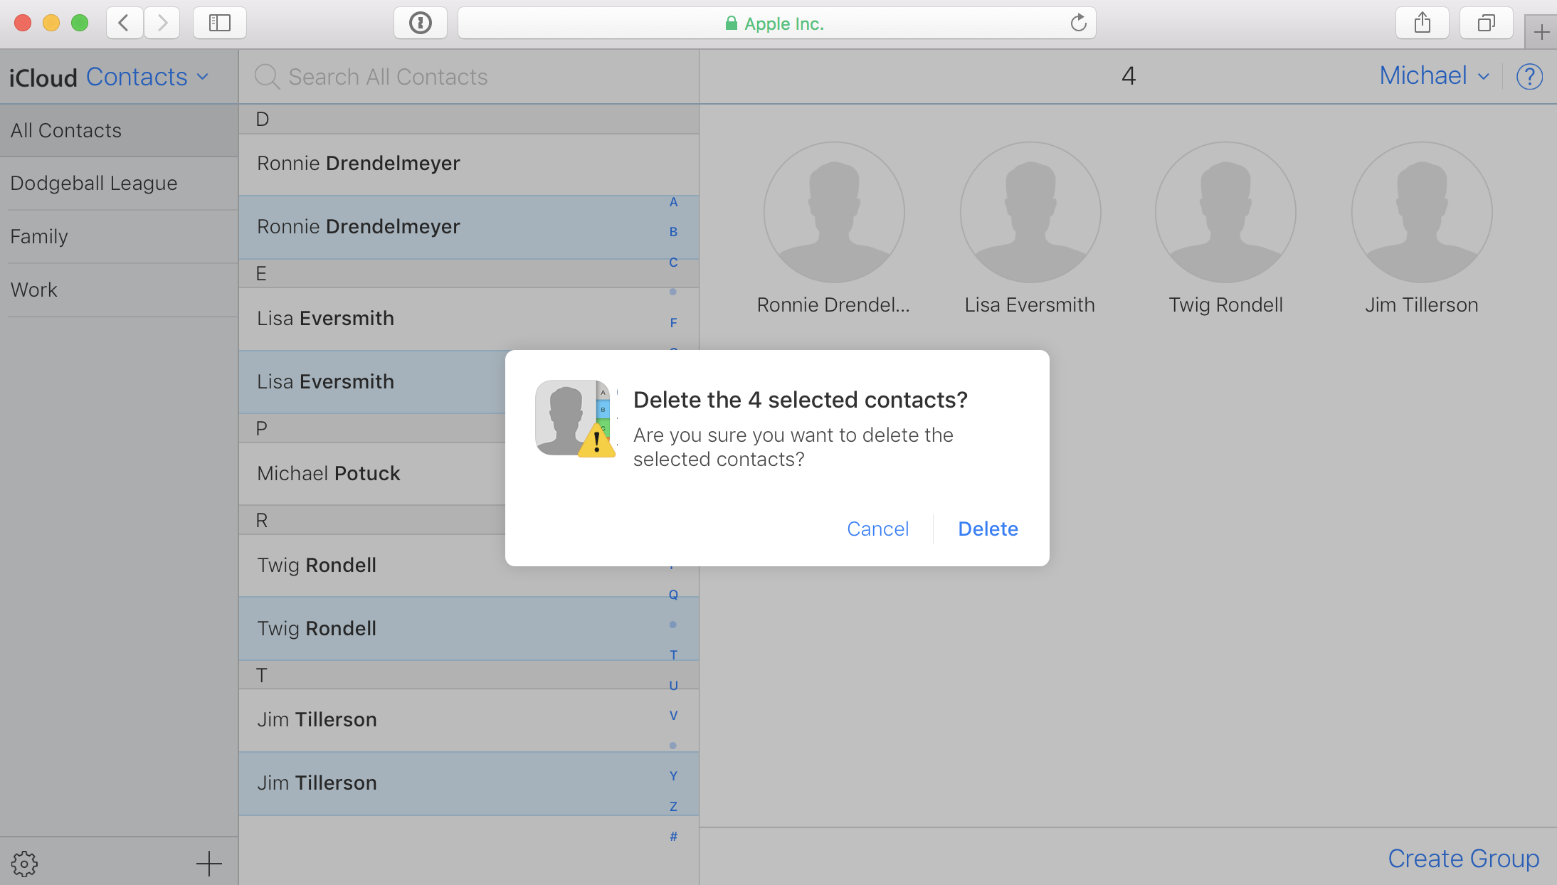Viewport: 1557px width, 885px height.
Task: Click the Contacts warning icon in dialog
Action: click(575, 418)
